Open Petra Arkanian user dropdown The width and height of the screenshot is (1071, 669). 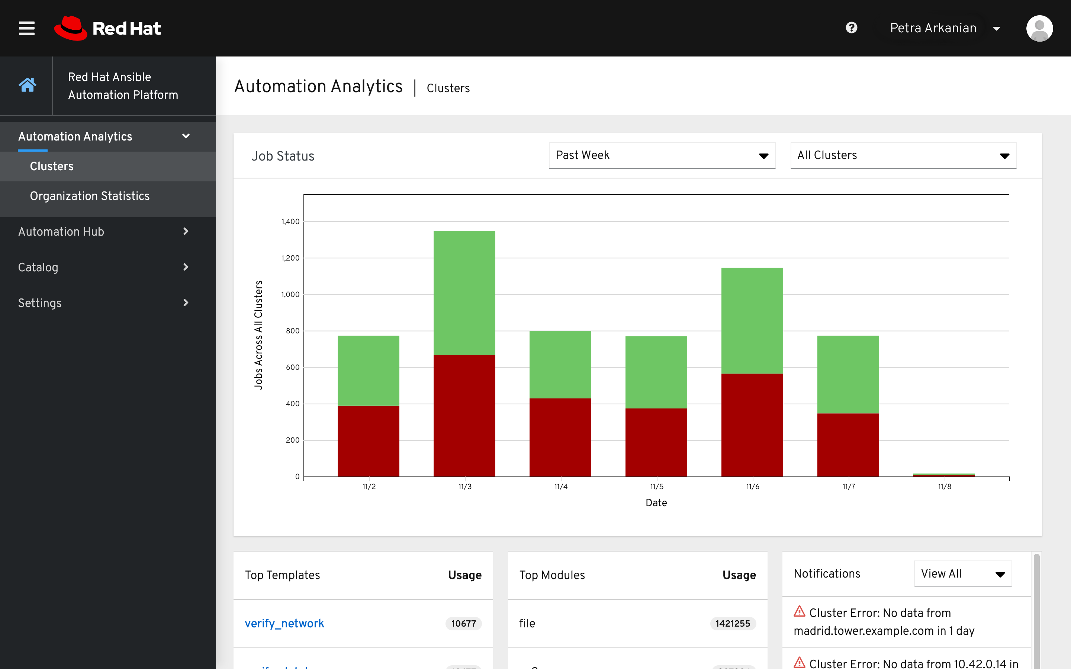(x=945, y=28)
